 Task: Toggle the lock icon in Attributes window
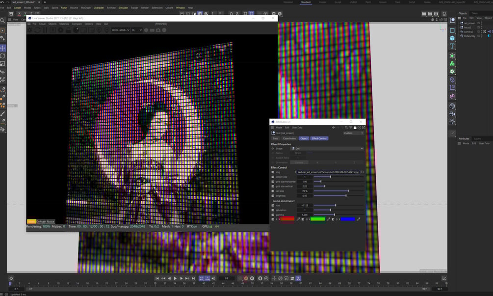tap(355, 128)
